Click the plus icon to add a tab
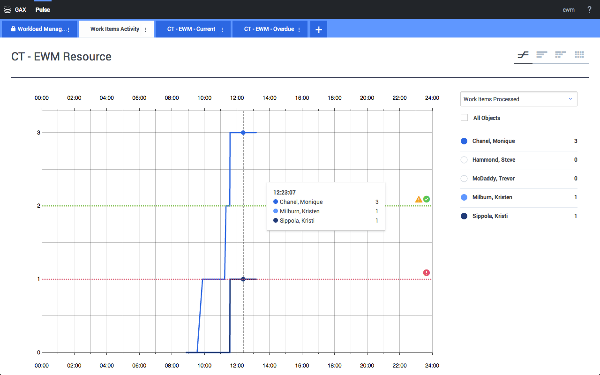The image size is (600, 375). pos(319,30)
